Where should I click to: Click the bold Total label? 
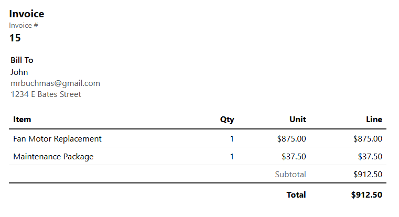tap(296, 195)
